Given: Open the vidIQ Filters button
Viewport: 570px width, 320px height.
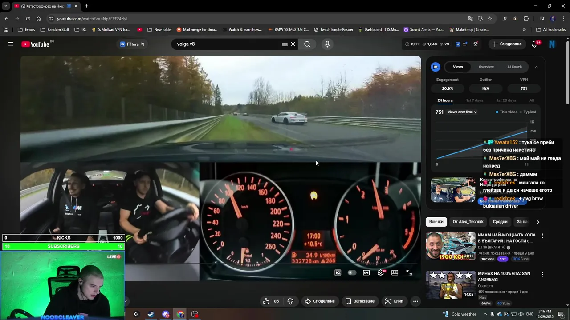Looking at the screenshot, I should pos(132,44).
